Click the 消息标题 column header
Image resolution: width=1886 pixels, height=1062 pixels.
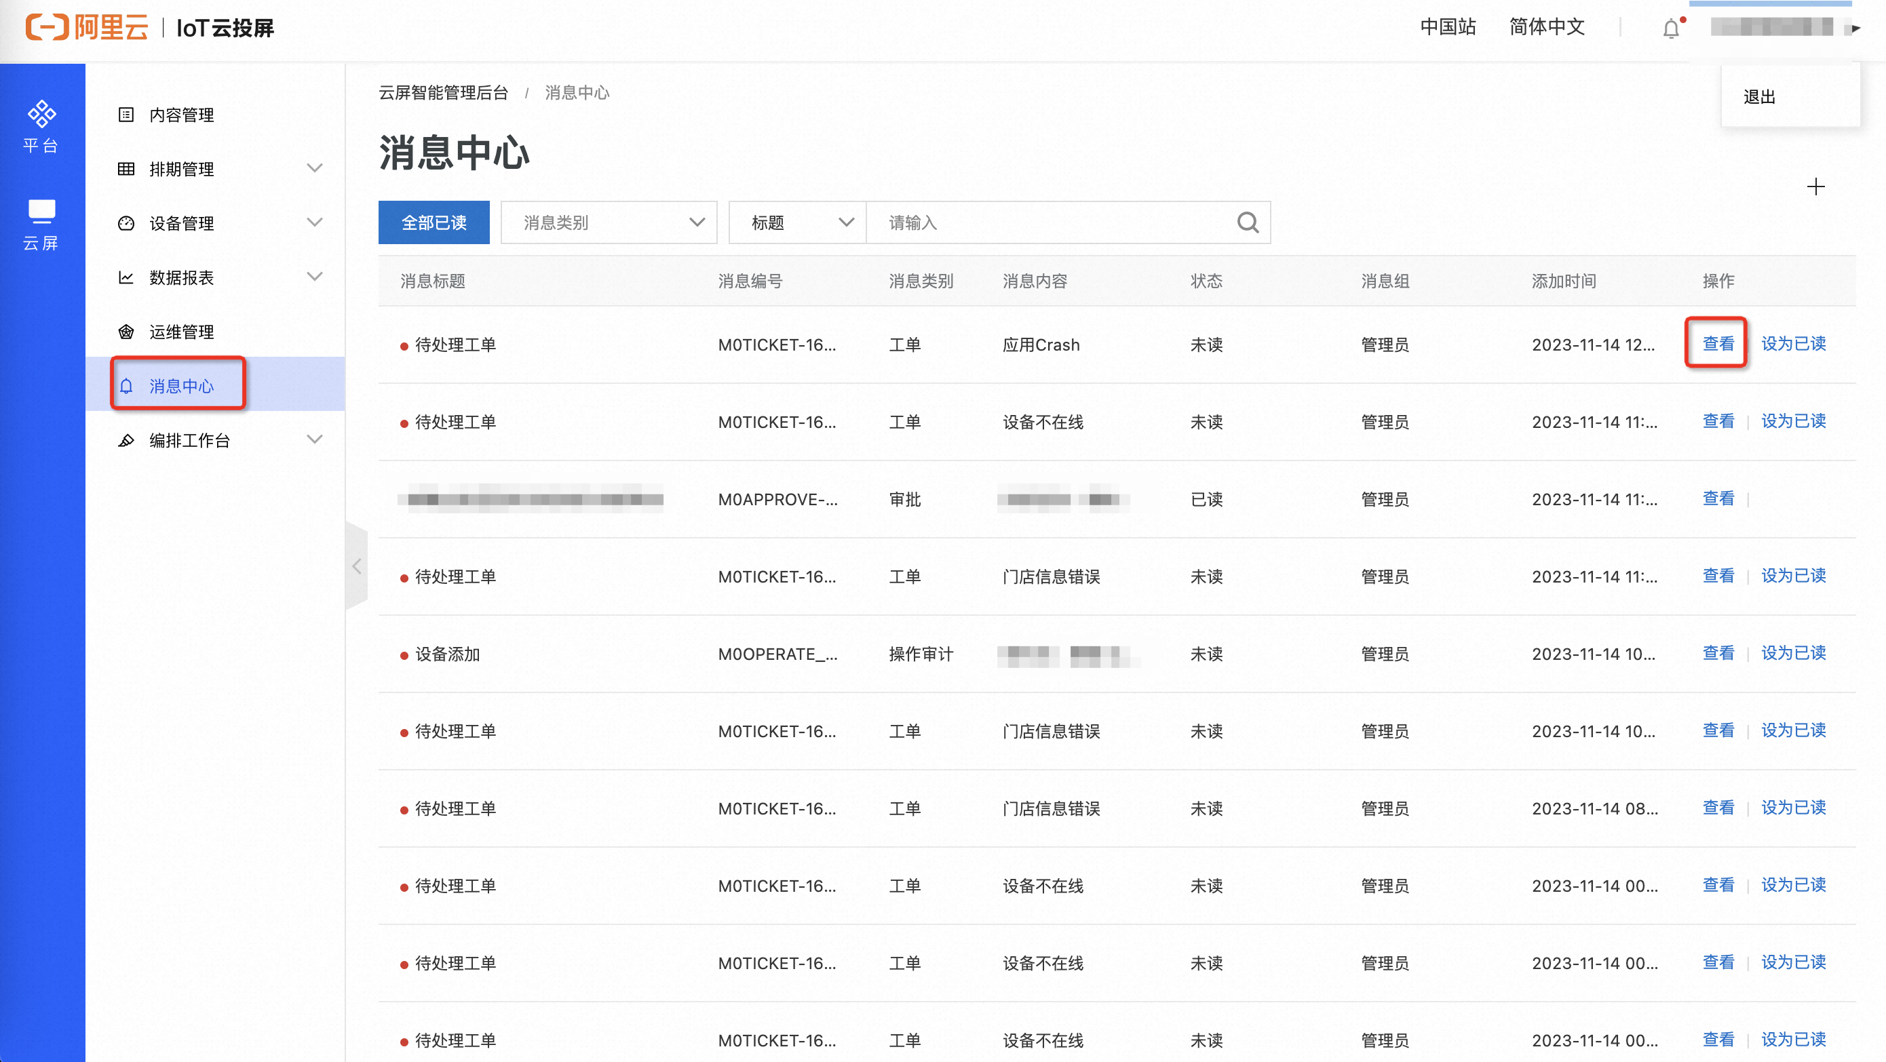click(433, 281)
